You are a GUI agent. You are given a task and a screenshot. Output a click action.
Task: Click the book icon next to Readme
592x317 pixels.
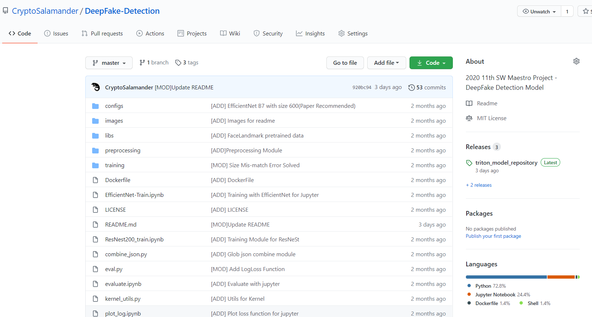(469, 103)
